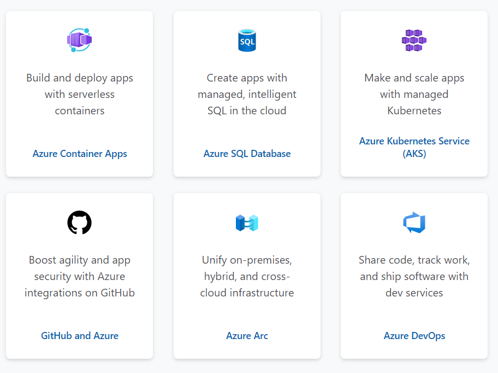The height and width of the screenshot is (373, 498).
Task: Click text 'Make and scale apps with managed Kubernetes'
Action: [414, 94]
